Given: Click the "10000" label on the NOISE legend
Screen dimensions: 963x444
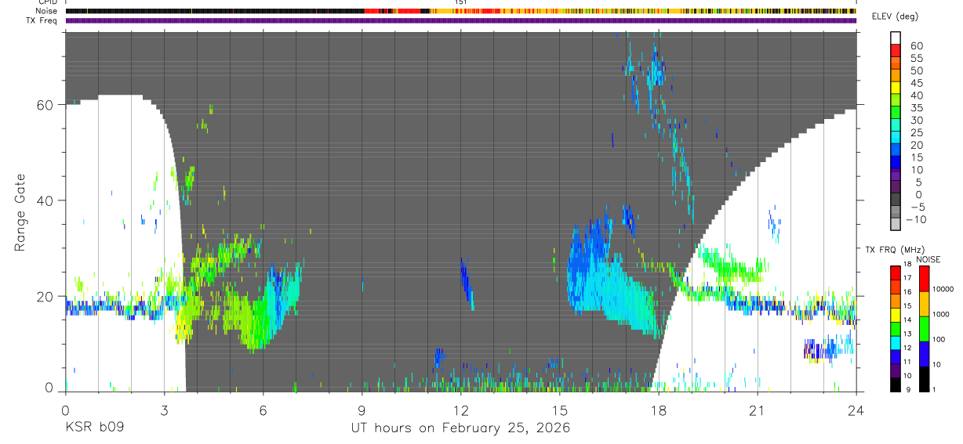Looking at the screenshot, I should coord(943,289).
